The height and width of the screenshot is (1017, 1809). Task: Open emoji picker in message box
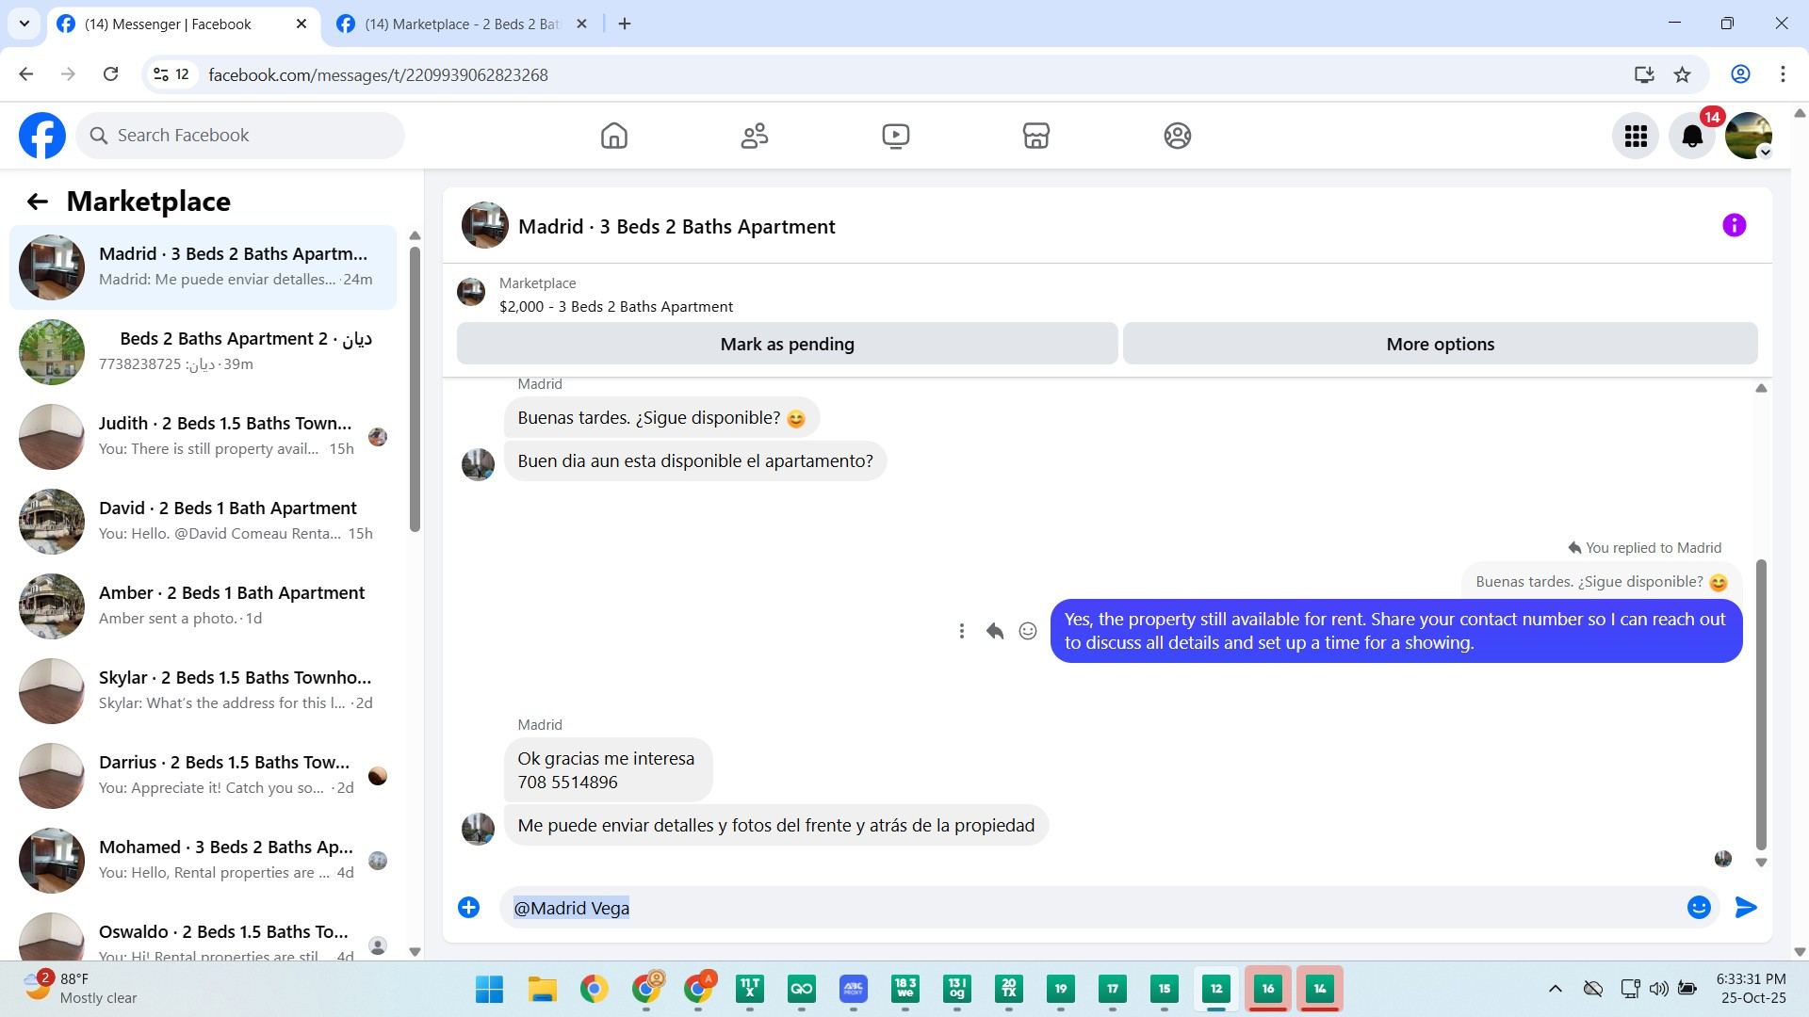[1698, 907]
